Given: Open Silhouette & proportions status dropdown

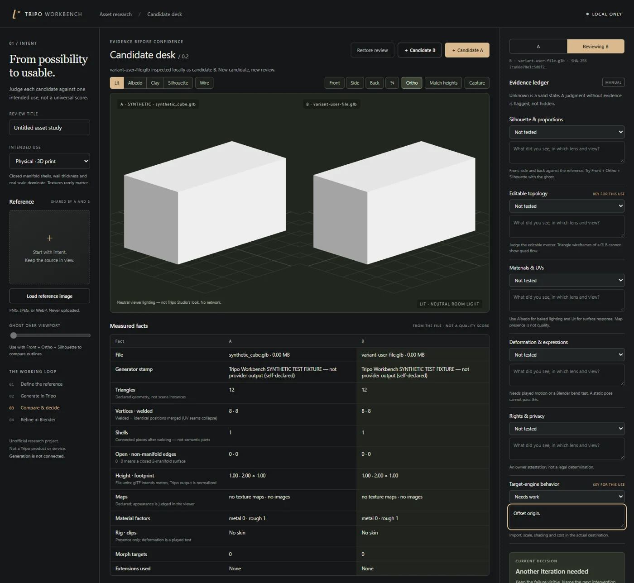Looking at the screenshot, I should [567, 132].
